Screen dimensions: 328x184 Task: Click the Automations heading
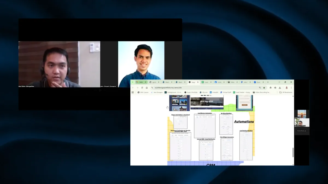point(244,121)
